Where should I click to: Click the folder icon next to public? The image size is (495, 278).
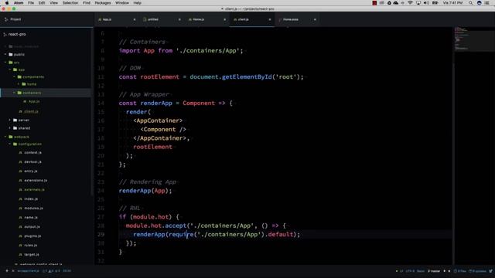tap(11, 55)
